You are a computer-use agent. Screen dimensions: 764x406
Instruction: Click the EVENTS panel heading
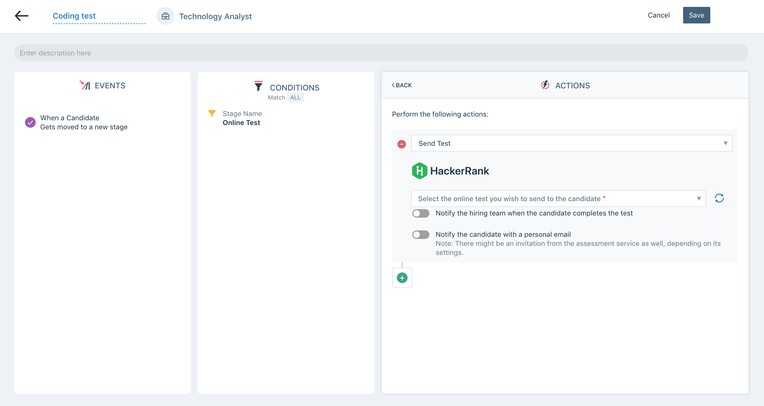point(110,86)
